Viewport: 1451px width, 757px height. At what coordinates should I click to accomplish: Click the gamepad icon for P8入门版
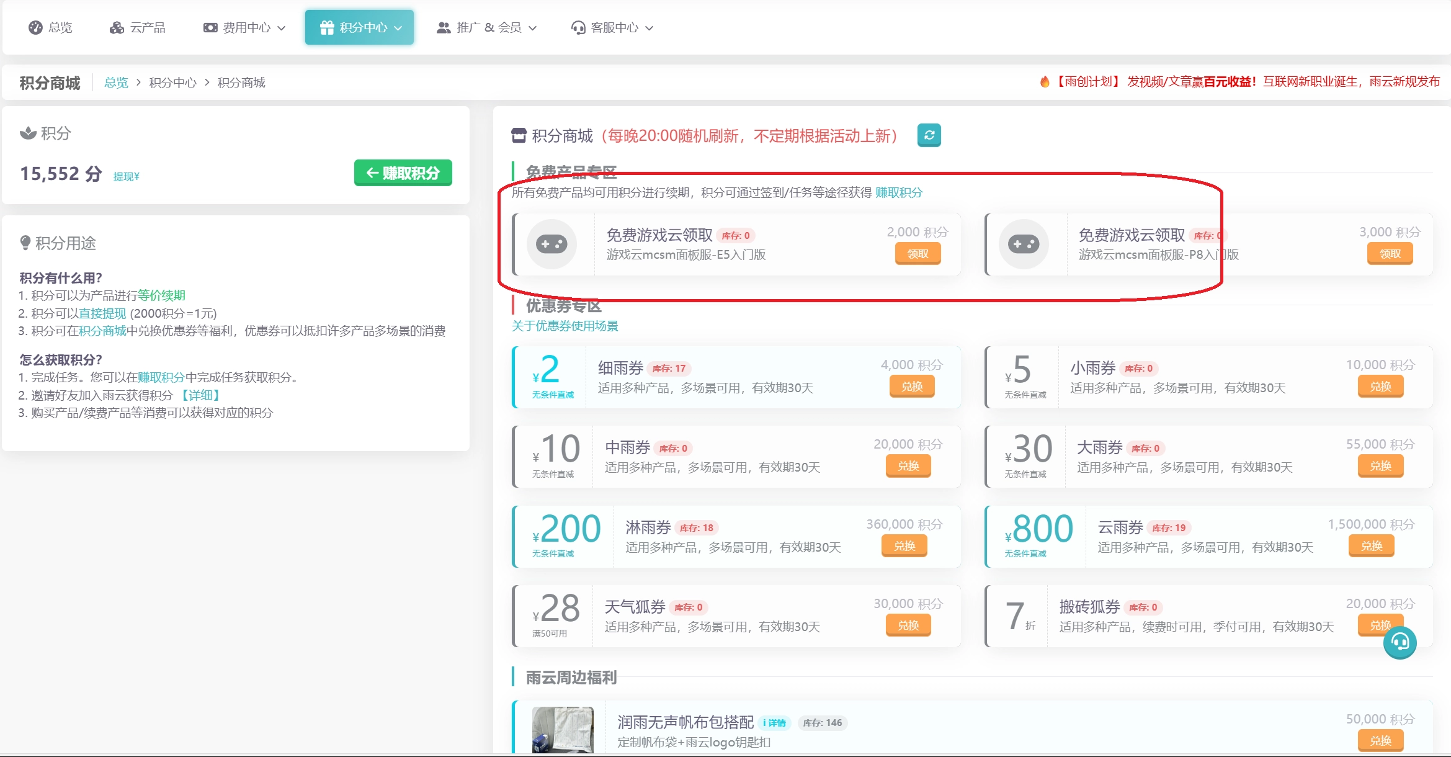pyautogui.click(x=1023, y=244)
